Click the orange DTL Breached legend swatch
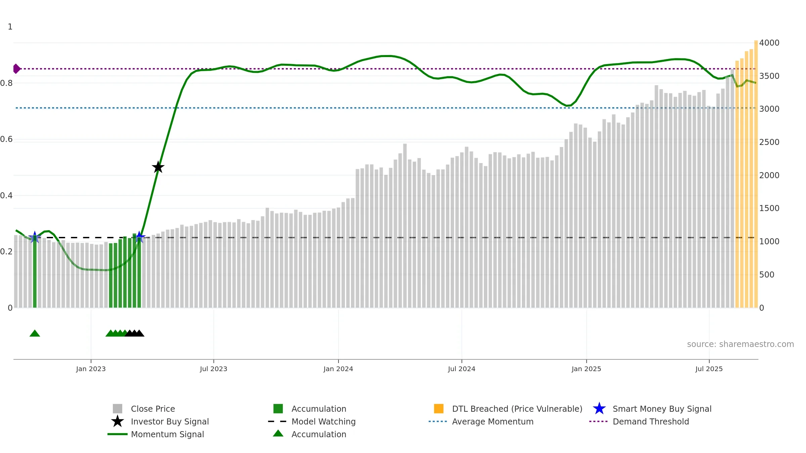 pyautogui.click(x=439, y=409)
